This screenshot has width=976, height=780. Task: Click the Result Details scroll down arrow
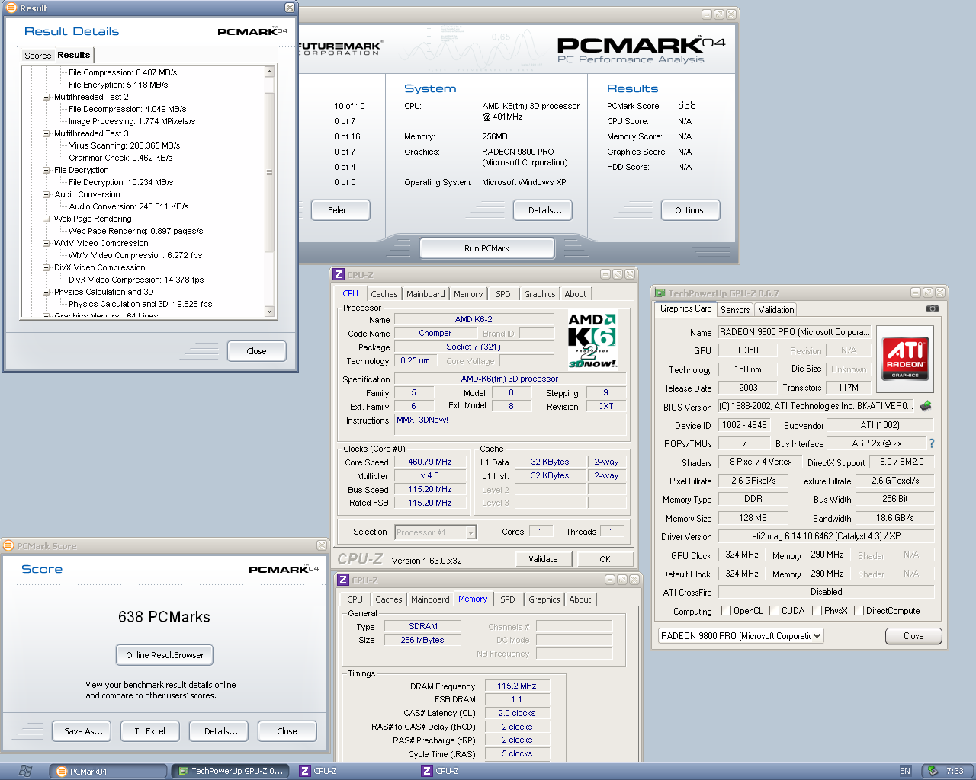point(269,311)
